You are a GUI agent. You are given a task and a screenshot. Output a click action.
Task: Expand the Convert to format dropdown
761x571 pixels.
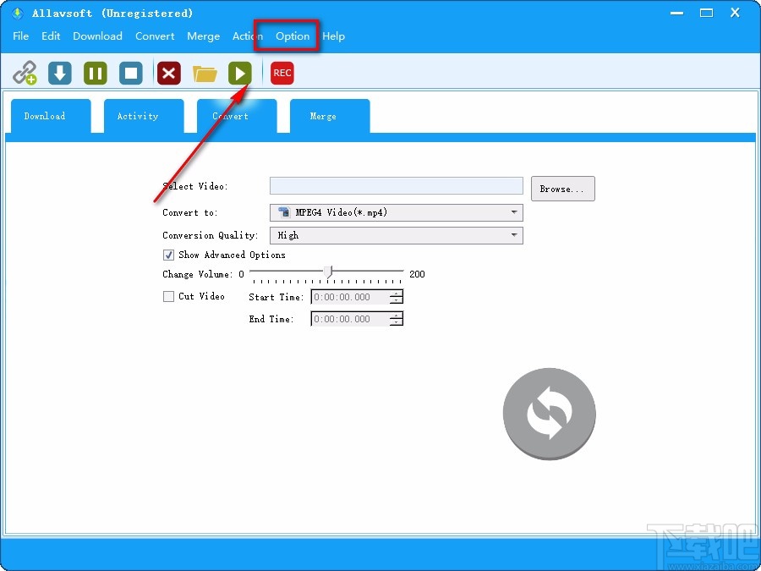396,212
